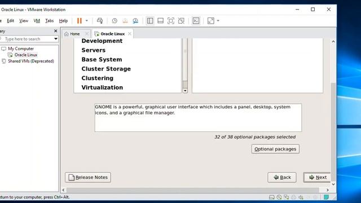Minimize the VMware Workstation window
This screenshot has height=203, width=361.
click(297, 10)
